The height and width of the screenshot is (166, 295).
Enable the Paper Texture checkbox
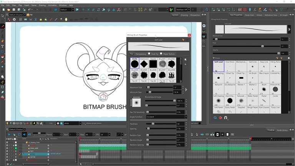tap(162, 54)
